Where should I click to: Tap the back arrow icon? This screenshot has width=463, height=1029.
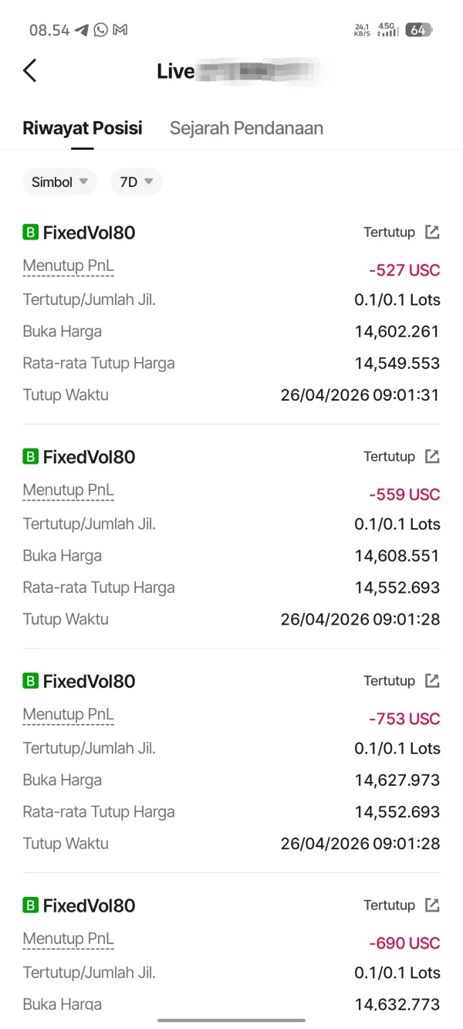point(30,71)
